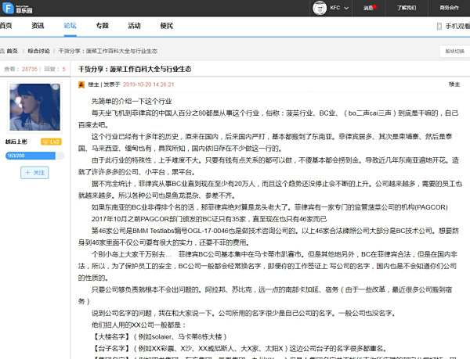Open 消息 messages with red notification
Viewport: 470px width, 359px height.
(369, 8)
